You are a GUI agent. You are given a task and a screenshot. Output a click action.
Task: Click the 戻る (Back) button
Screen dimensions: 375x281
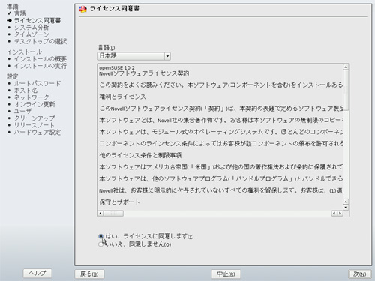tap(89, 274)
